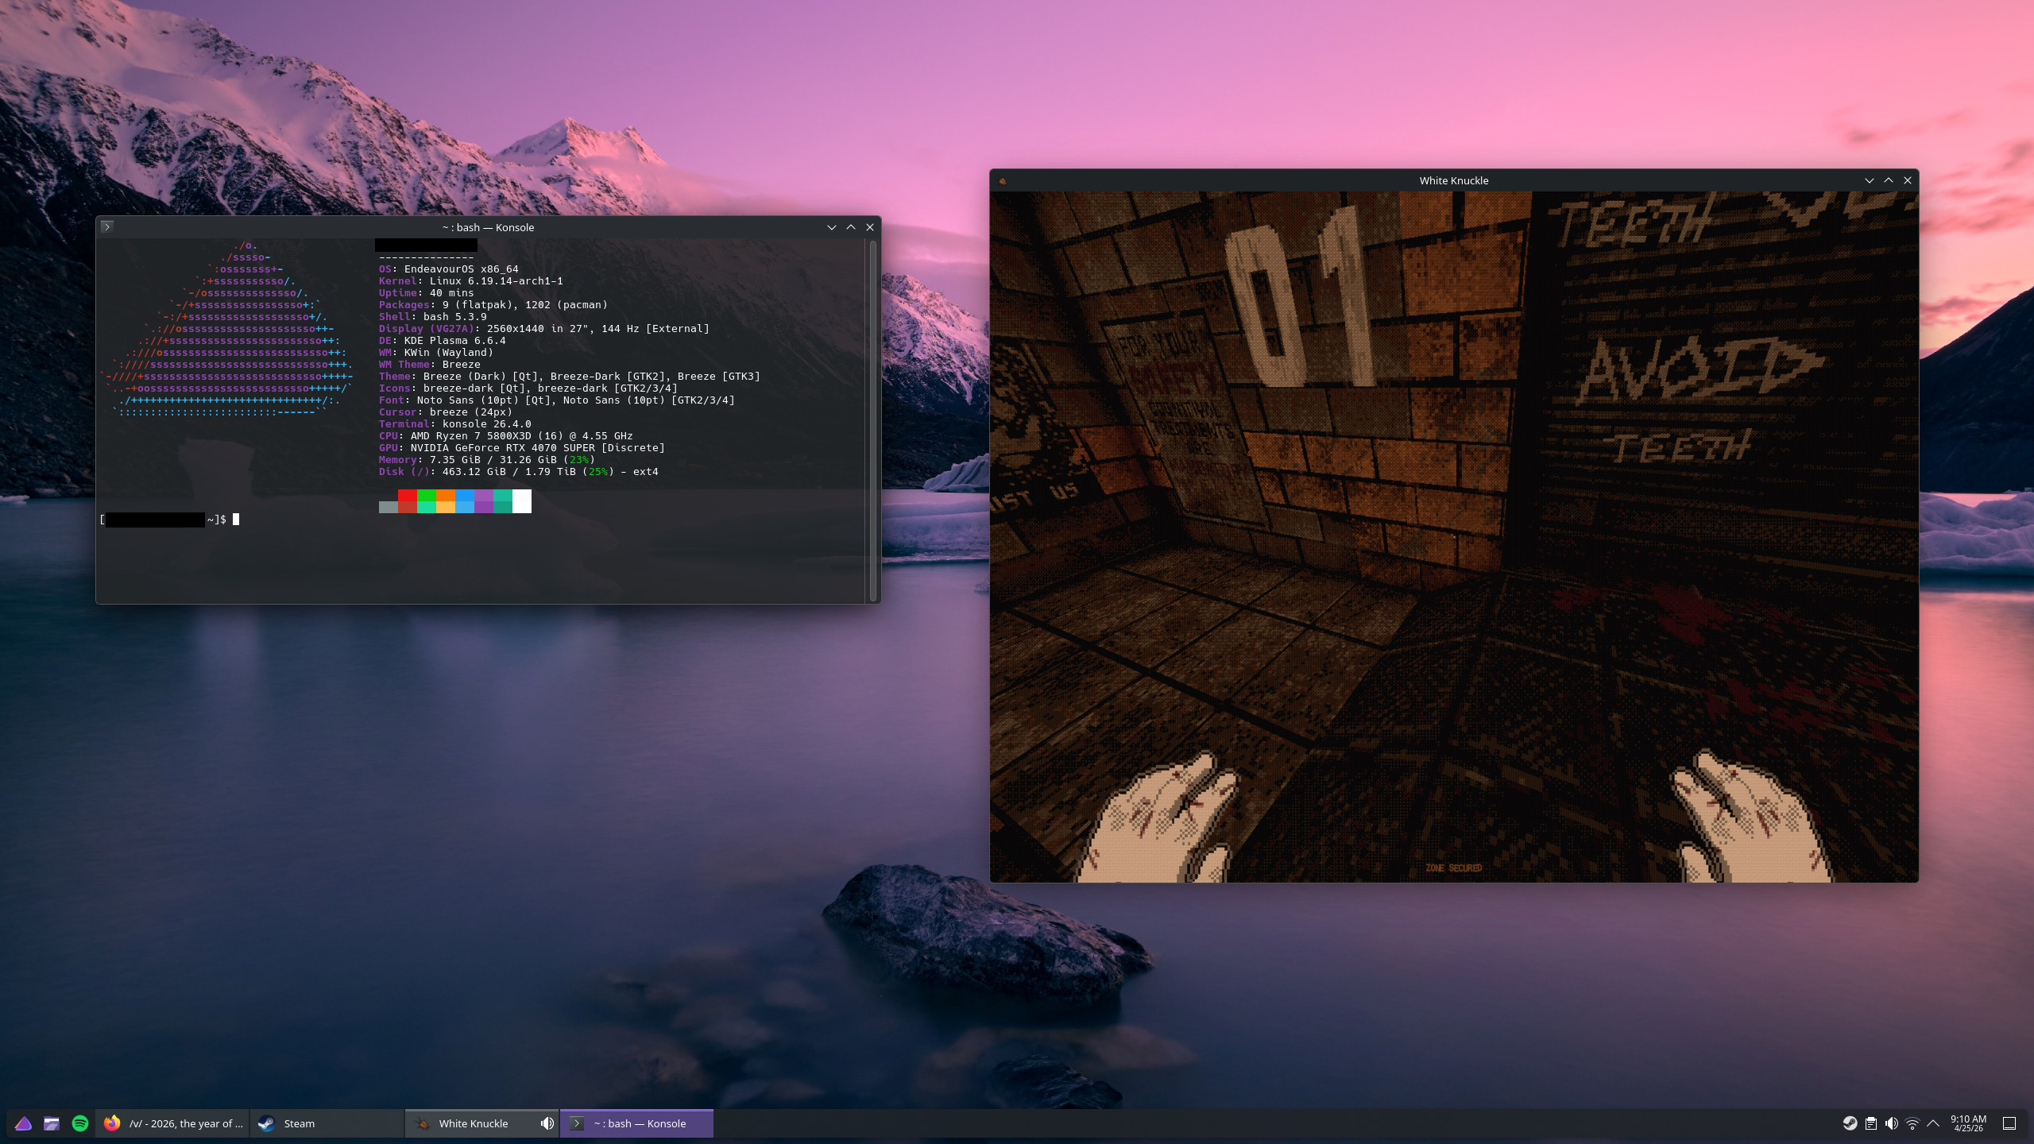
Task: Launch Spotify from the taskbar
Action: [80, 1123]
